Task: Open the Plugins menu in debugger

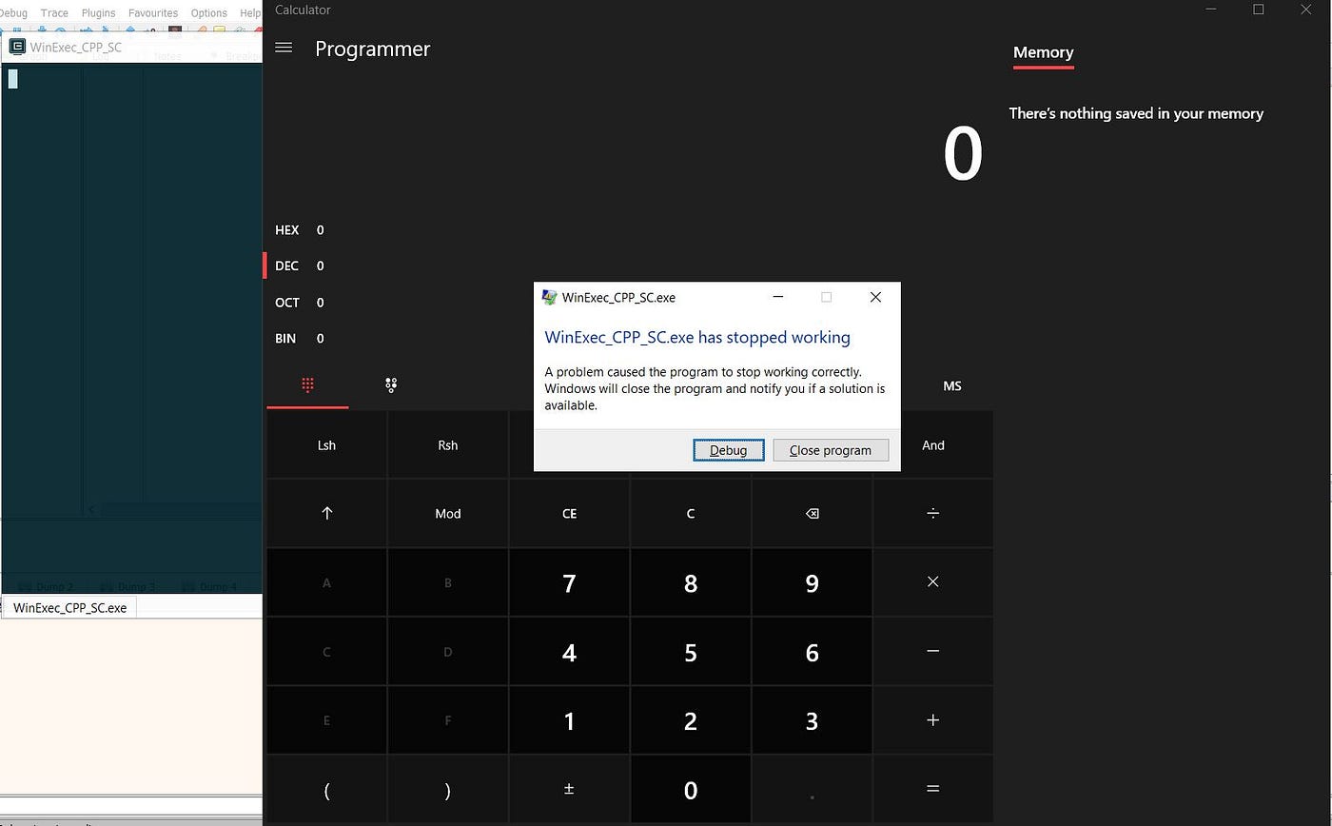Action: pyautogui.click(x=98, y=12)
